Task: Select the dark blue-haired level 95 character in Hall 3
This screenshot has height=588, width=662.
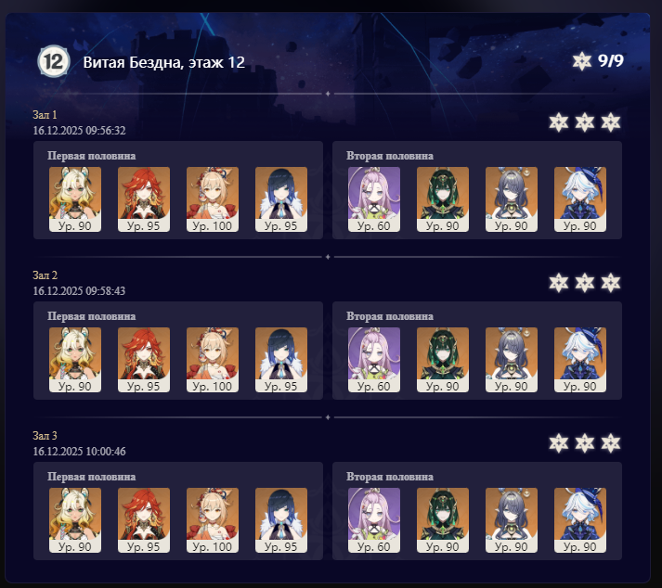Action: pos(281,520)
